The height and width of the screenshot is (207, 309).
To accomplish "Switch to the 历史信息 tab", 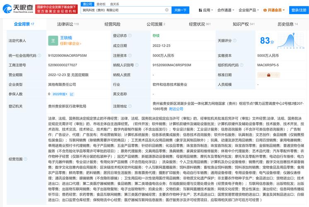I will [x=287, y=24].
